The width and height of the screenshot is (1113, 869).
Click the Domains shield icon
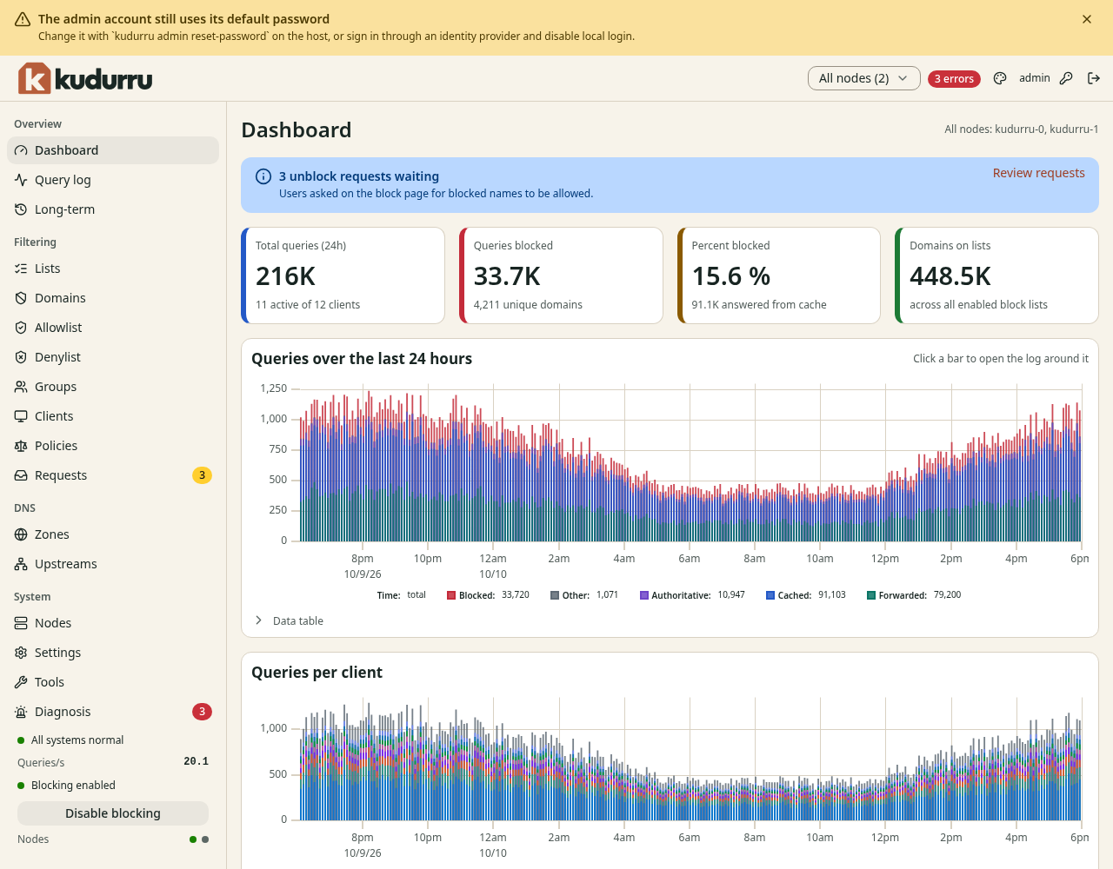pos(21,298)
